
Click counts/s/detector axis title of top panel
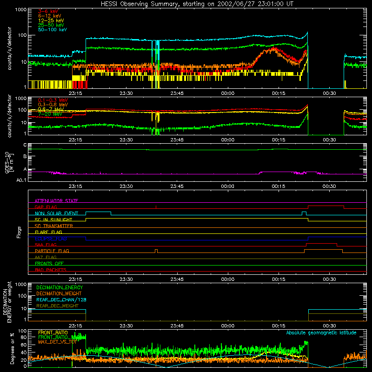pos(9,48)
